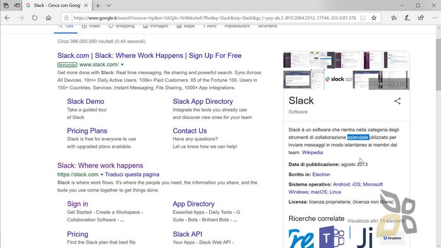Viewport: 441px width, 248px height.
Task: Expand the https://slack.com result options arrow
Action: (x=102, y=174)
